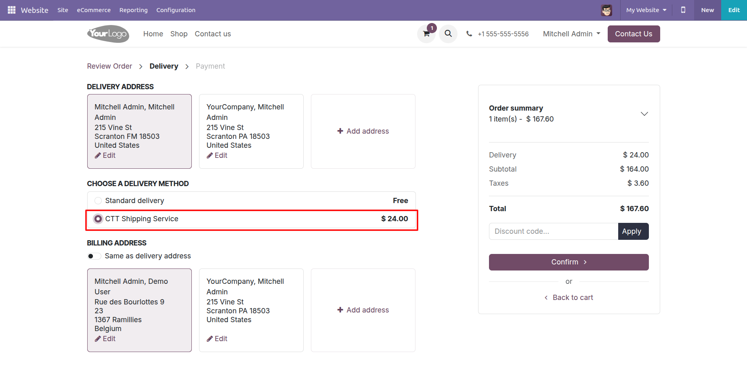Open the shopping cart icon
The width and height of the screenshot is (747, 390).
[426, 34]
